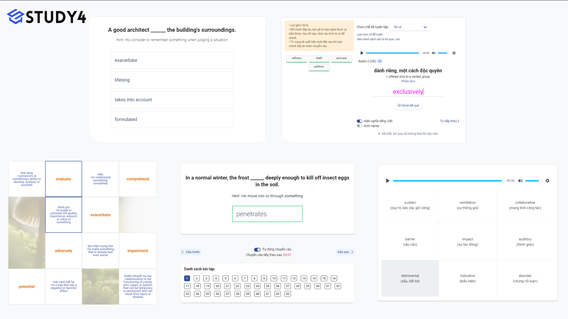Click the Check kết quả button

(x=408, y=106)
